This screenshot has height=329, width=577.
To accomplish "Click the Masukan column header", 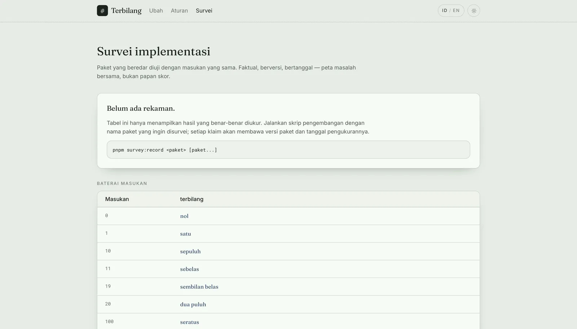I will pyautogui.click(x=117, y=199).
